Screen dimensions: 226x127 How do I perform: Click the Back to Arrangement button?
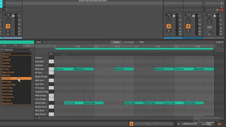221,10
